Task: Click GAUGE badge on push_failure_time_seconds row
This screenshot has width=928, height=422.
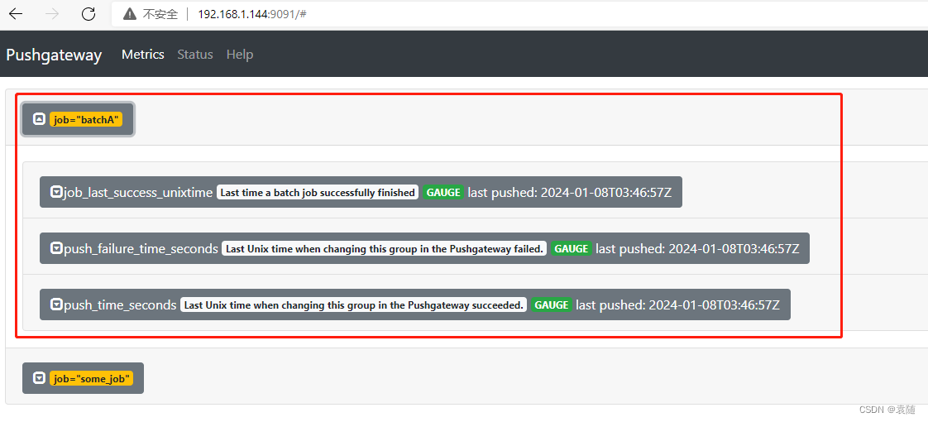Action: coord(572,248)
